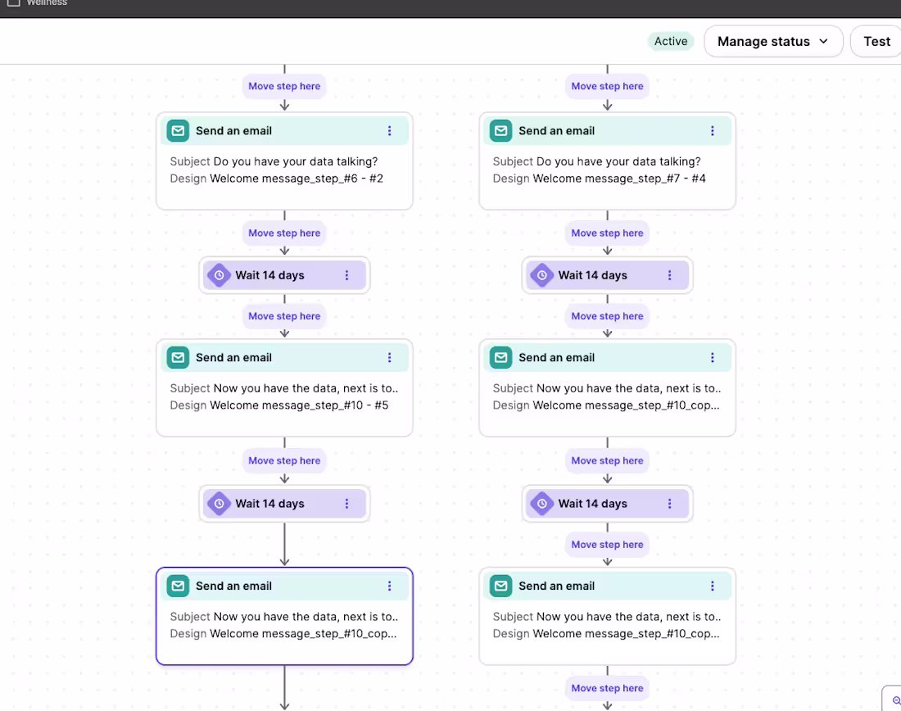901x711 pixels.
Task: Click the clock icon on the upper-right Wait 14 days step
Action: 541,275
